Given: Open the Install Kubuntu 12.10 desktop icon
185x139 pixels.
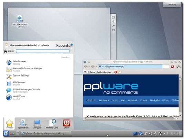Looking at the screenshot, I should tap(20, 22).
